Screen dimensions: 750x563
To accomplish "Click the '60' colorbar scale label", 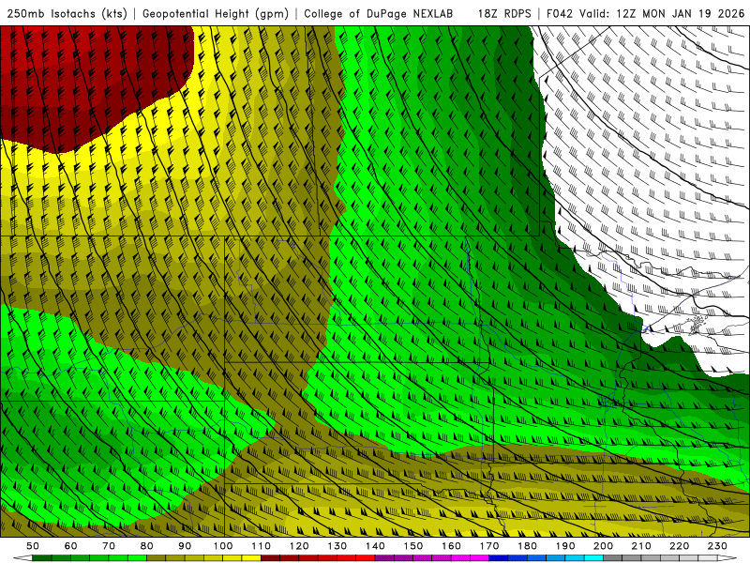I will tap(71, 546).
